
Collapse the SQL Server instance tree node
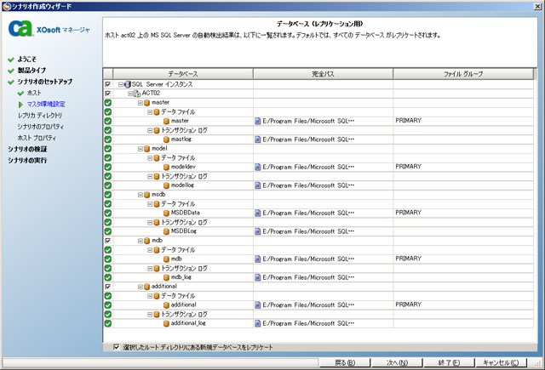click(121, 84)
